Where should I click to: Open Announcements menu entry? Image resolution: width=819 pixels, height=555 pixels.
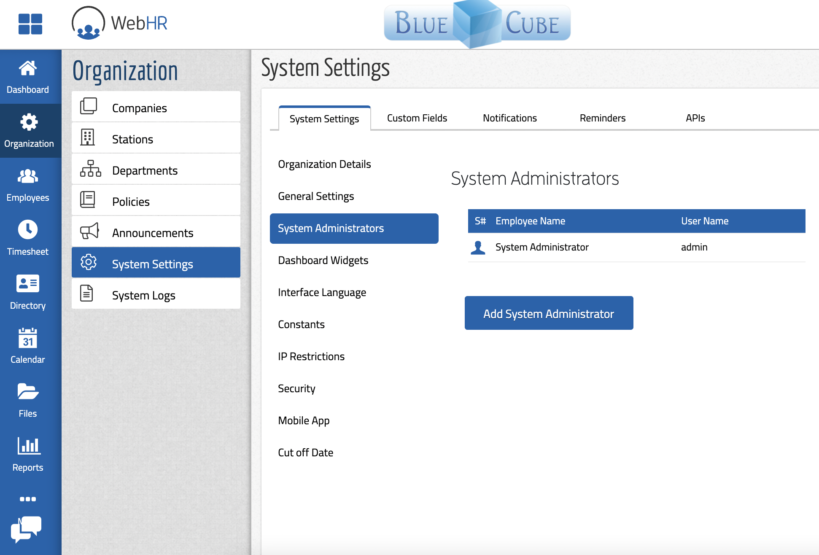coord(156,232)
